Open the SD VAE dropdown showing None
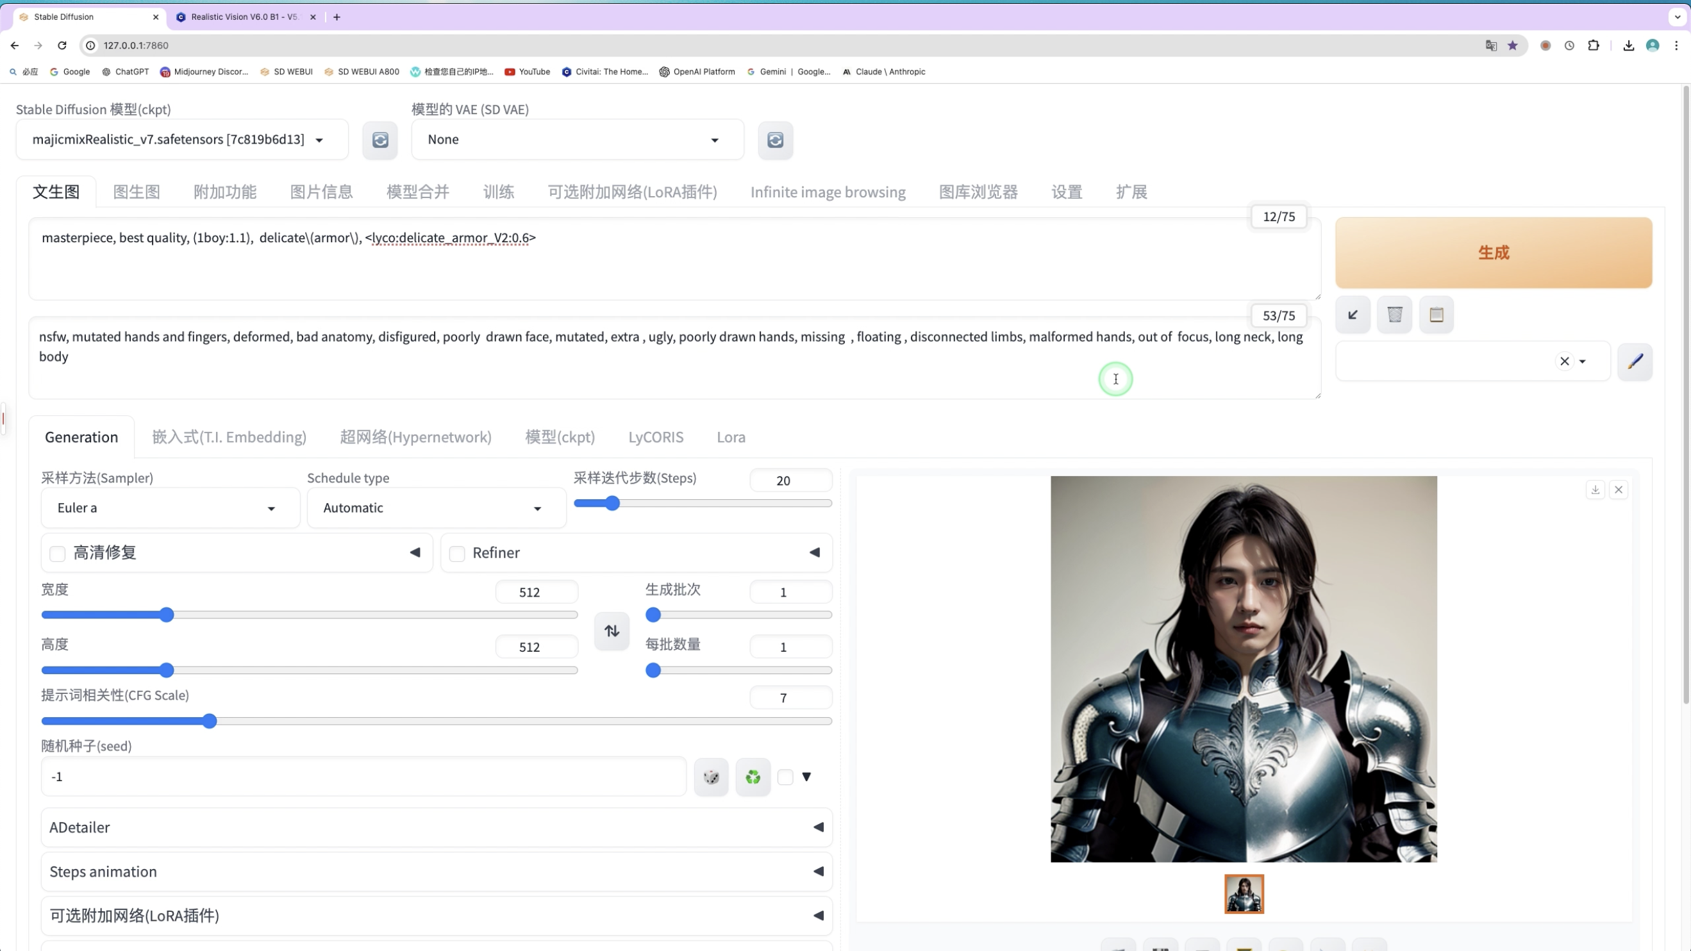The width and height of the screenshot is (1691, 951). coord(578,140)
